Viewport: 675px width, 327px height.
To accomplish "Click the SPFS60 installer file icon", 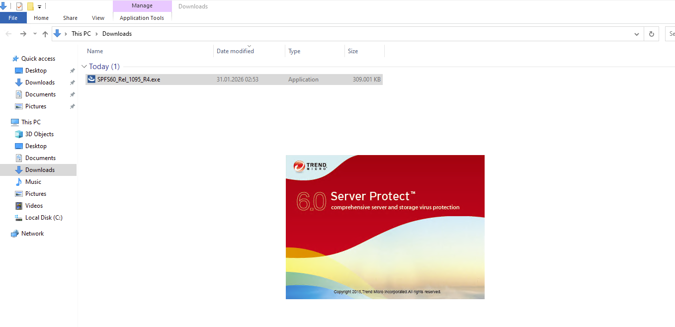I will [x=91, y=80].
